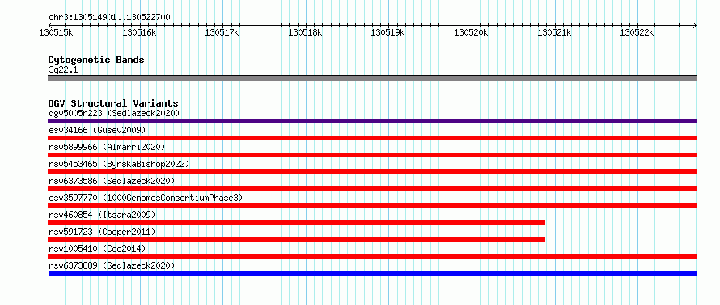Select nsv1005410 (Coe2014) label

tap(97, 249)
